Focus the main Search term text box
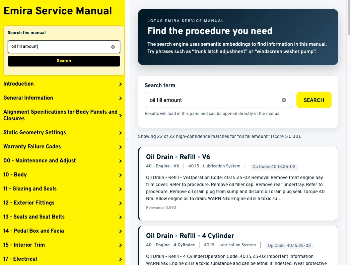Image resolution: width=351 pixels, height=265 pixels. [x=213, y=100]
